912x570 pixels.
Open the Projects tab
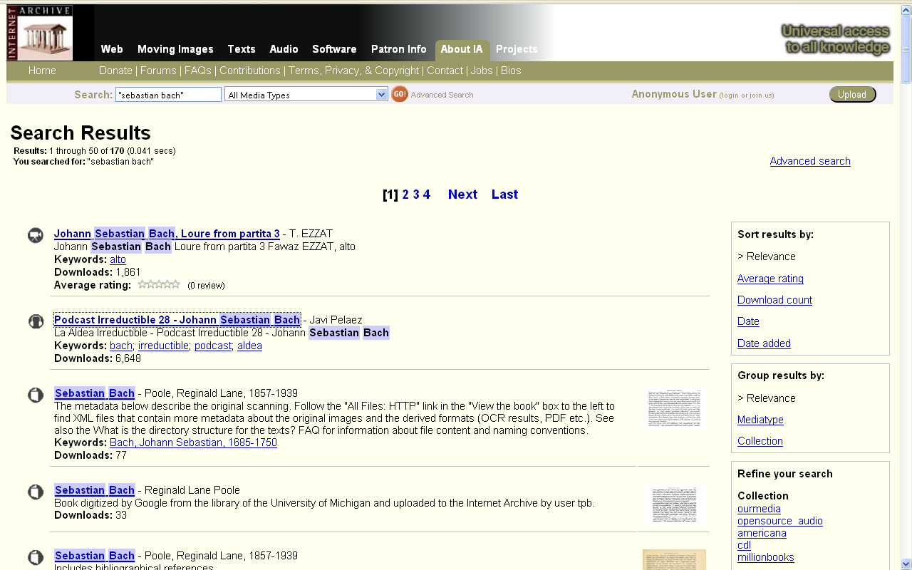point(517,49)
